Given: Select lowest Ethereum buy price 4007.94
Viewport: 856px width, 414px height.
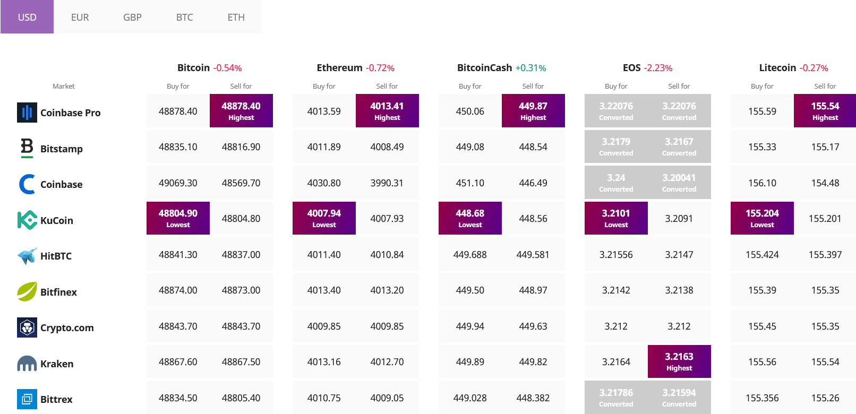Looking at the screenshot, I should (324, 218).
